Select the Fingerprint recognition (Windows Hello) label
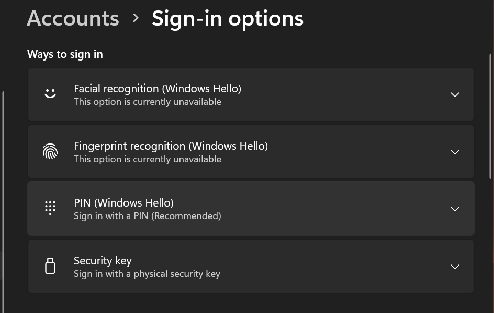Screen dimensions: 494x313 pyautogui.click(x=171, y=146)
